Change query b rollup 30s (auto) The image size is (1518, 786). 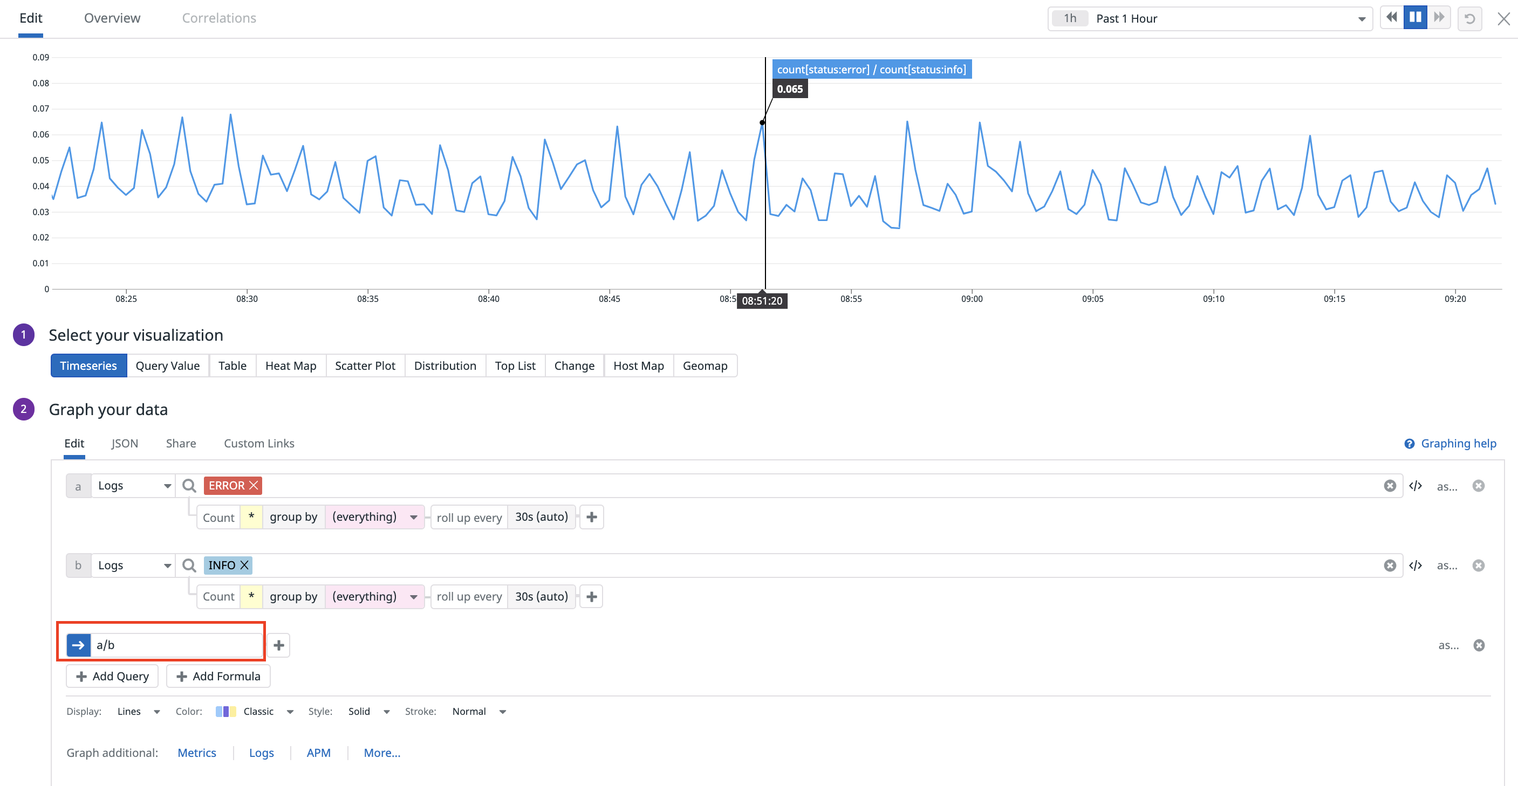coord(541,596)
